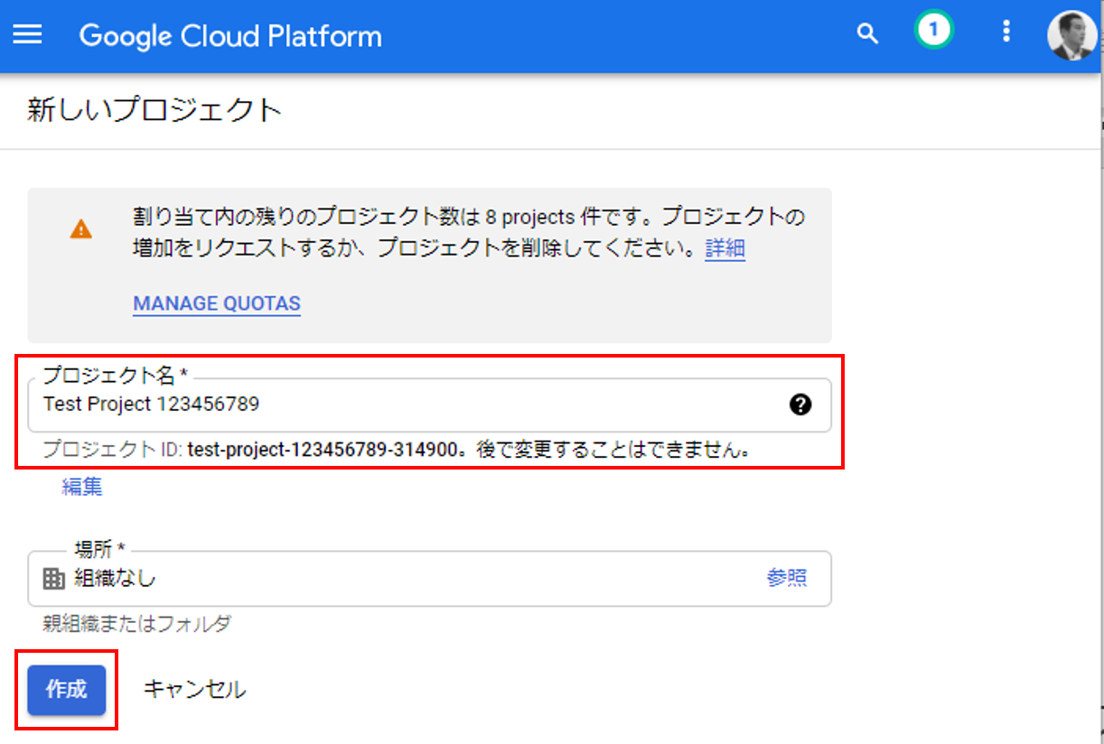
Task: Click 編集 to edit the project ID
Action: (81, 488)
